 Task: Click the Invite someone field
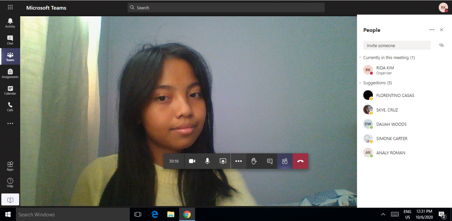click(x=397, y=46)
